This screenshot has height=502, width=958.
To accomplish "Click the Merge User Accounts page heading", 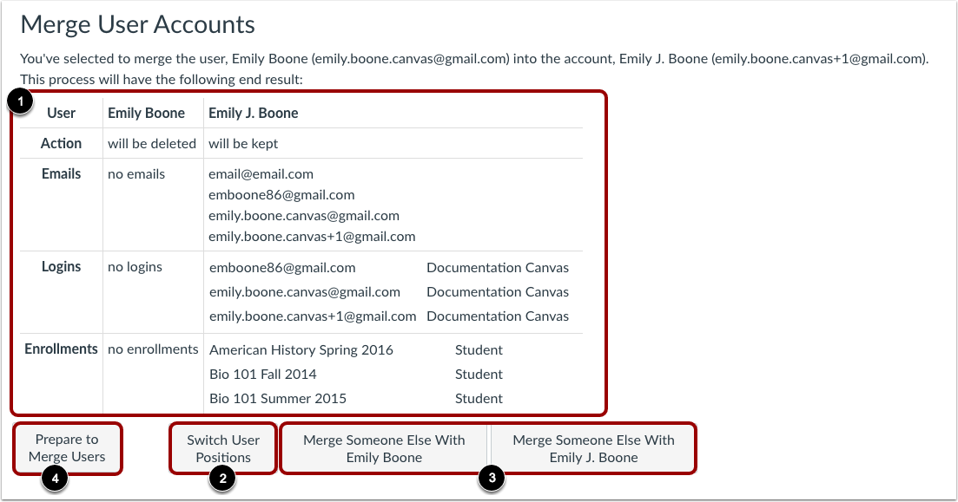I will coord(137,24).
